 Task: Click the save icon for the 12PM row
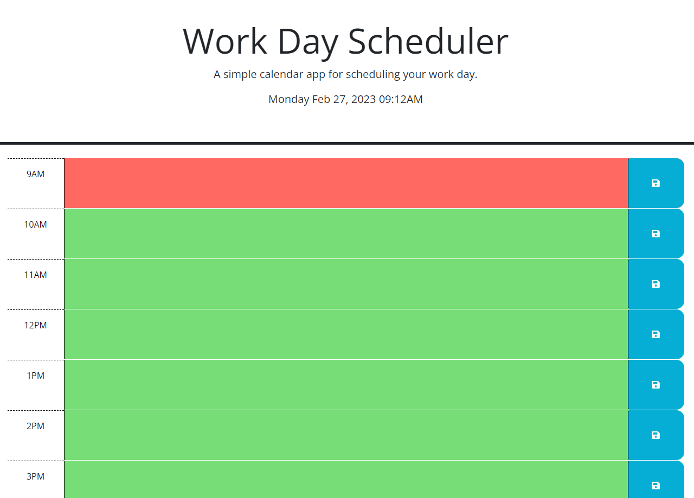656,334
